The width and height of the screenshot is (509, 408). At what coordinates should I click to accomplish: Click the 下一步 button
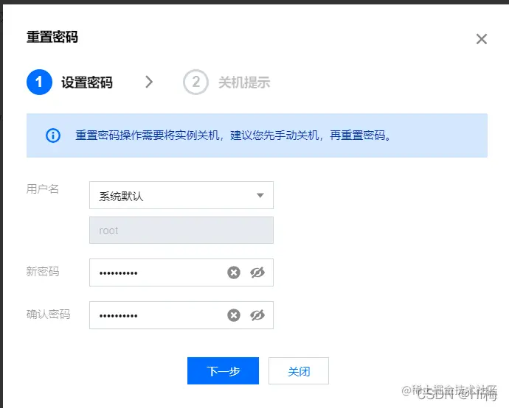223,370
